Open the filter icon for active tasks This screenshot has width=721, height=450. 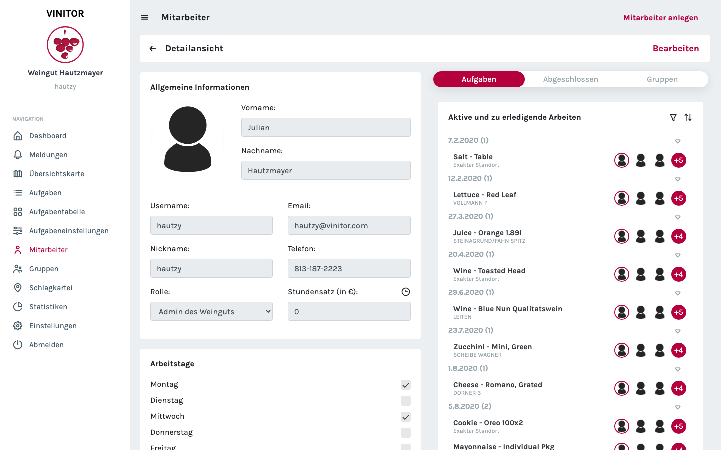[x=673, y=117]
